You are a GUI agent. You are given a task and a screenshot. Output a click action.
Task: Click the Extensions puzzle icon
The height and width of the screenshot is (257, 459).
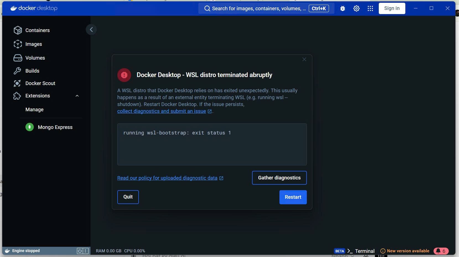(17, 96)
